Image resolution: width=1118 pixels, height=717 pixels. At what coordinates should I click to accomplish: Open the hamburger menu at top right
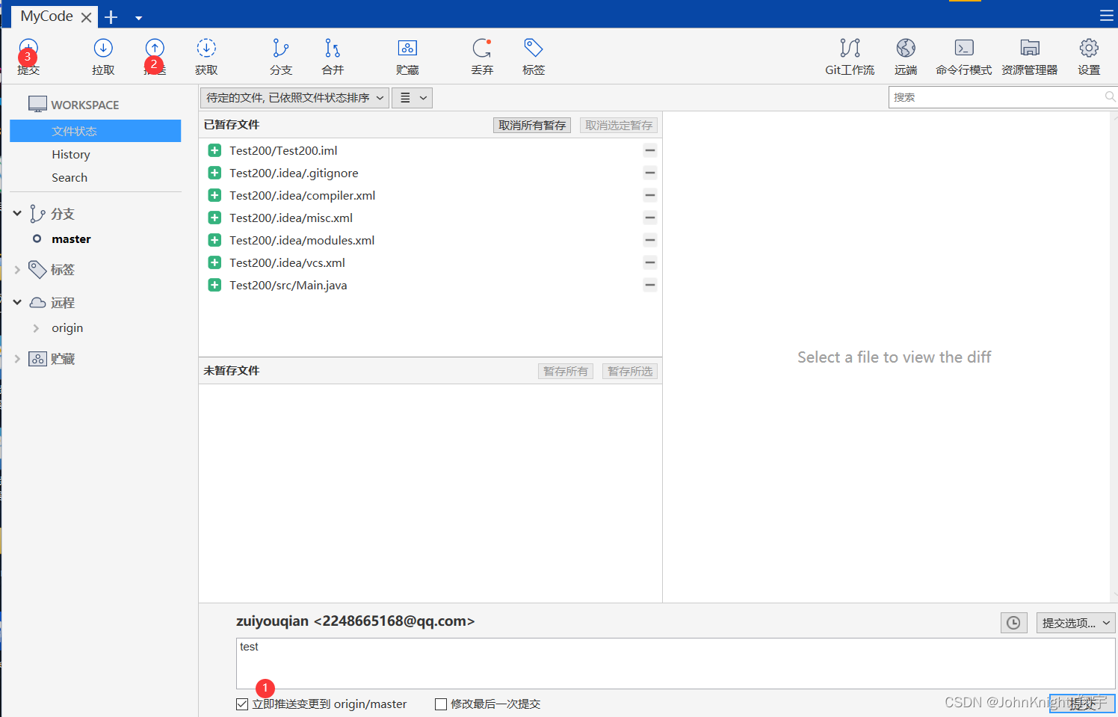pyautogui.click(x=1107, y=15)
